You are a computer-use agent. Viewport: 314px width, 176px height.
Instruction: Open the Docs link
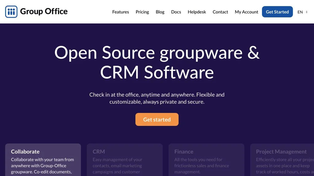(x=176, y=12)
